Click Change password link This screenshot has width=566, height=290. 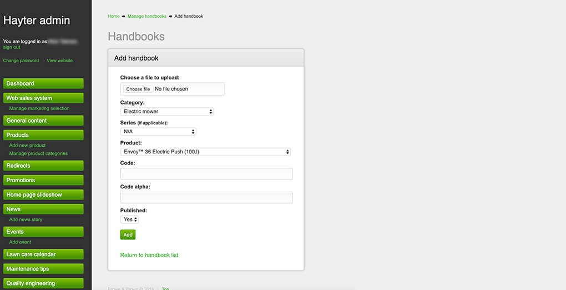21,61
